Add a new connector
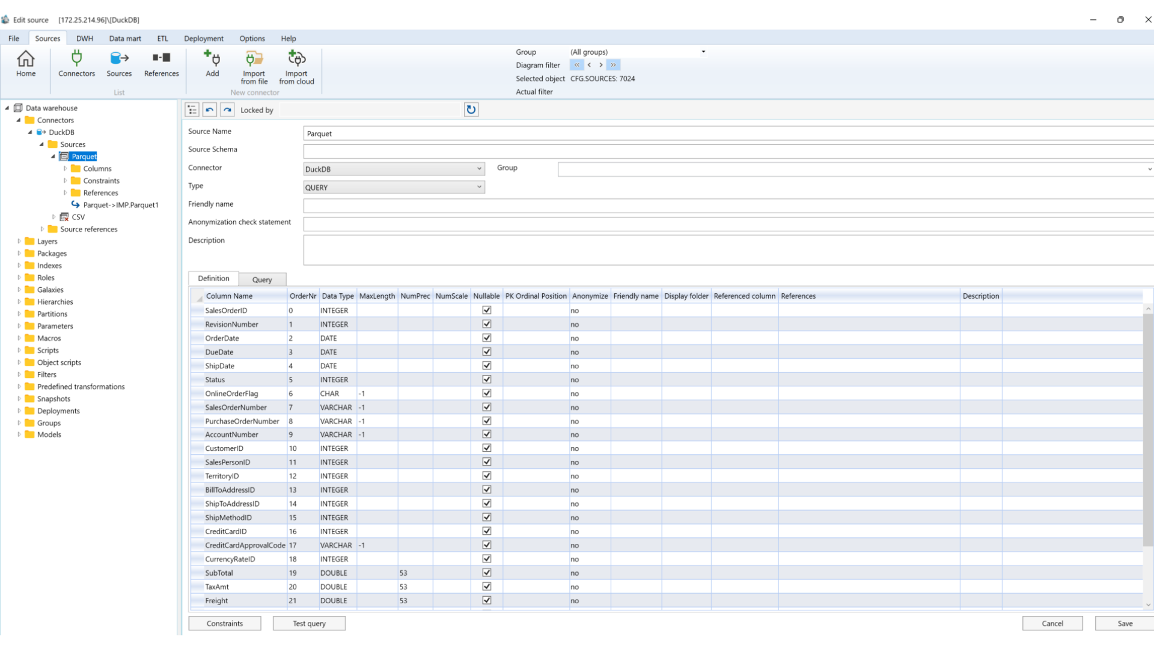The height and width of the screenshot is (649, 1154). point(212,64)
